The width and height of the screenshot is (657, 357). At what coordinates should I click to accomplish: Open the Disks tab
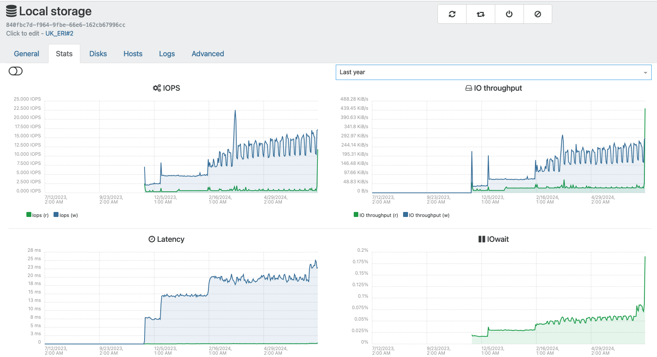coord(98,54)
